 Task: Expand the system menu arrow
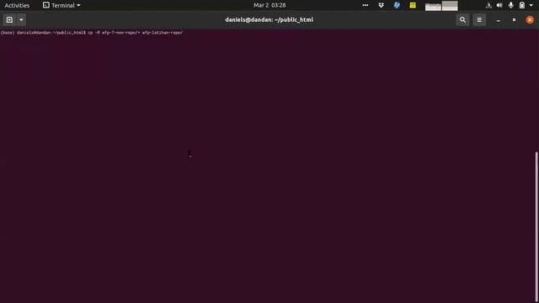[x=531, y=5]
